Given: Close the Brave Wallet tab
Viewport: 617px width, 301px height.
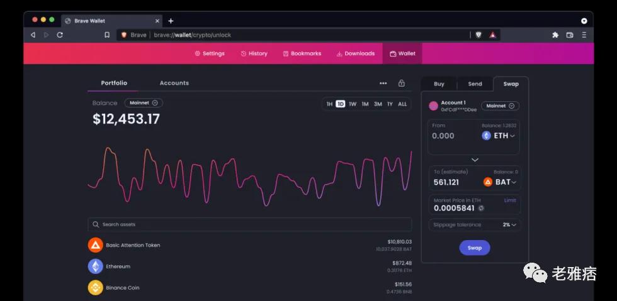Looking at the screenshot, I should pyautogui.click(x=157, y=21).
